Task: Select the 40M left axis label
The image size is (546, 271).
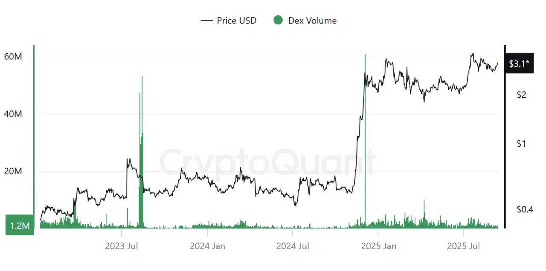Action: pos(13,114)
